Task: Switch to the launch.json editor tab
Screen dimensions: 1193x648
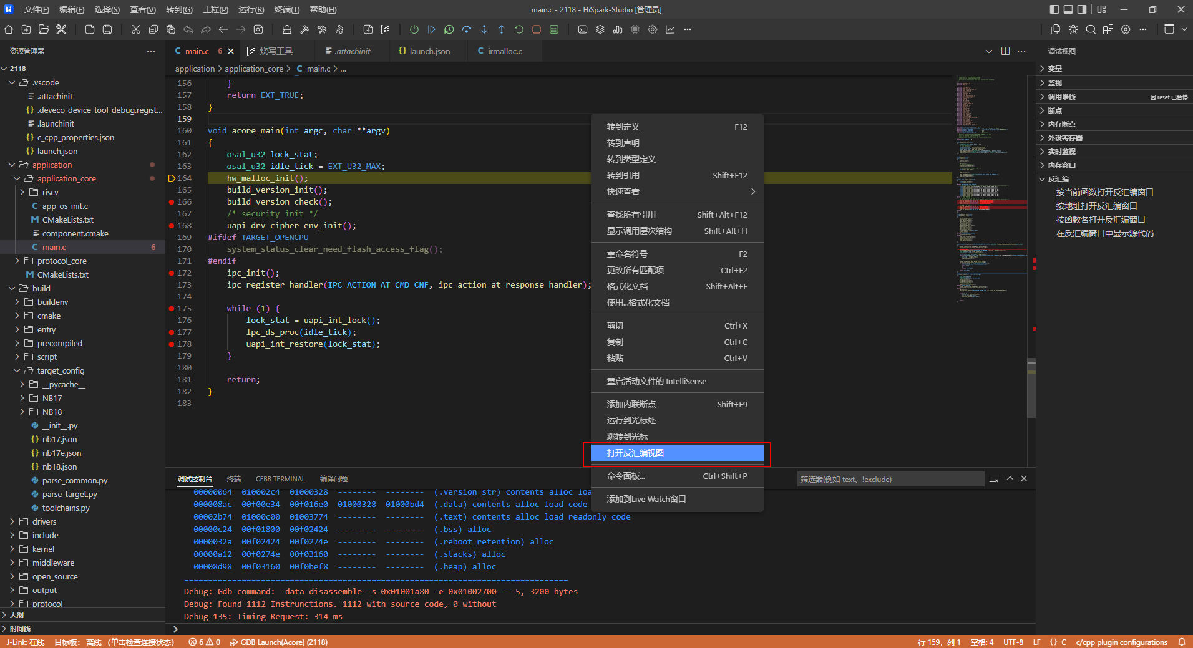Action: tap(429, 51)
